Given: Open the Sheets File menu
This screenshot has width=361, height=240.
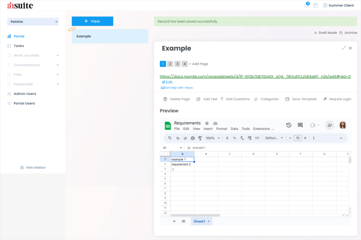Looking at the screenshot, I should coord(177,129).
